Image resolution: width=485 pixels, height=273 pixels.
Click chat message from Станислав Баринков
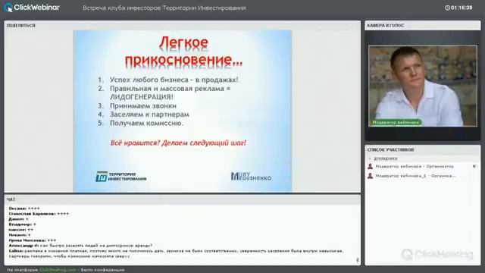pyautogui.click(x=39, y=214)
